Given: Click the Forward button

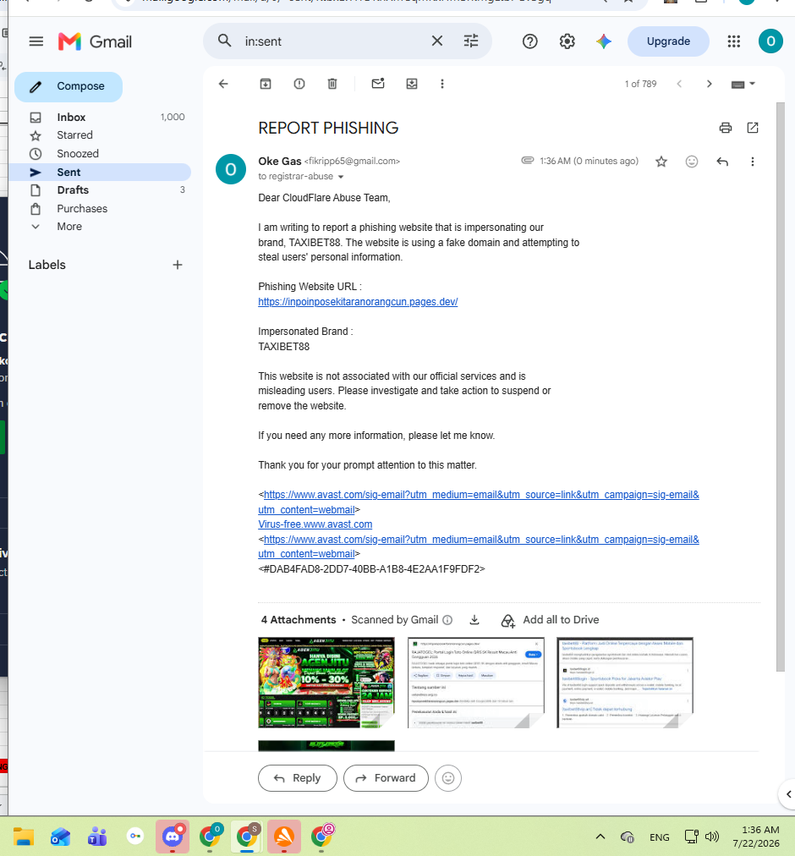Looking at the screenshot, I should pos(386,778).
